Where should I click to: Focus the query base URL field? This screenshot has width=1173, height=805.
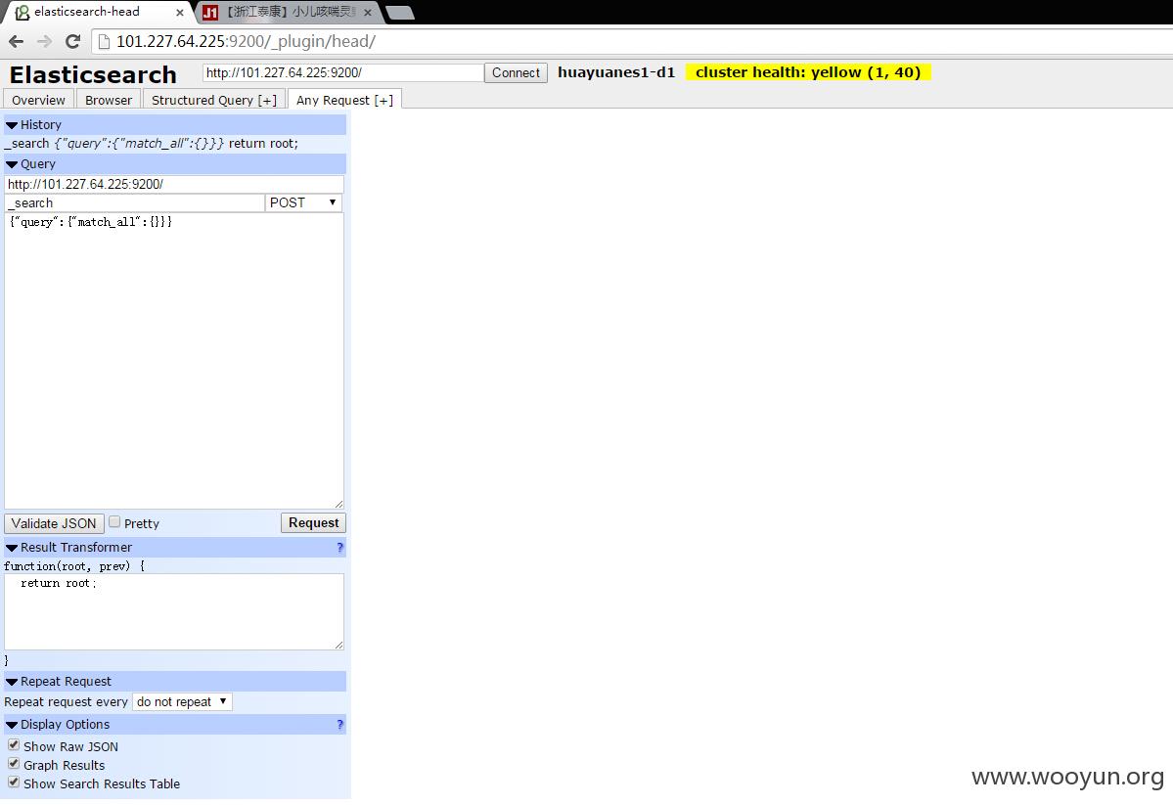[x=174, y=184]
